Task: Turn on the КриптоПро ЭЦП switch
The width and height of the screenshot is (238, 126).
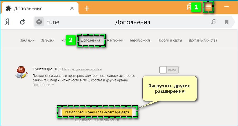Action: coord(169,70)
